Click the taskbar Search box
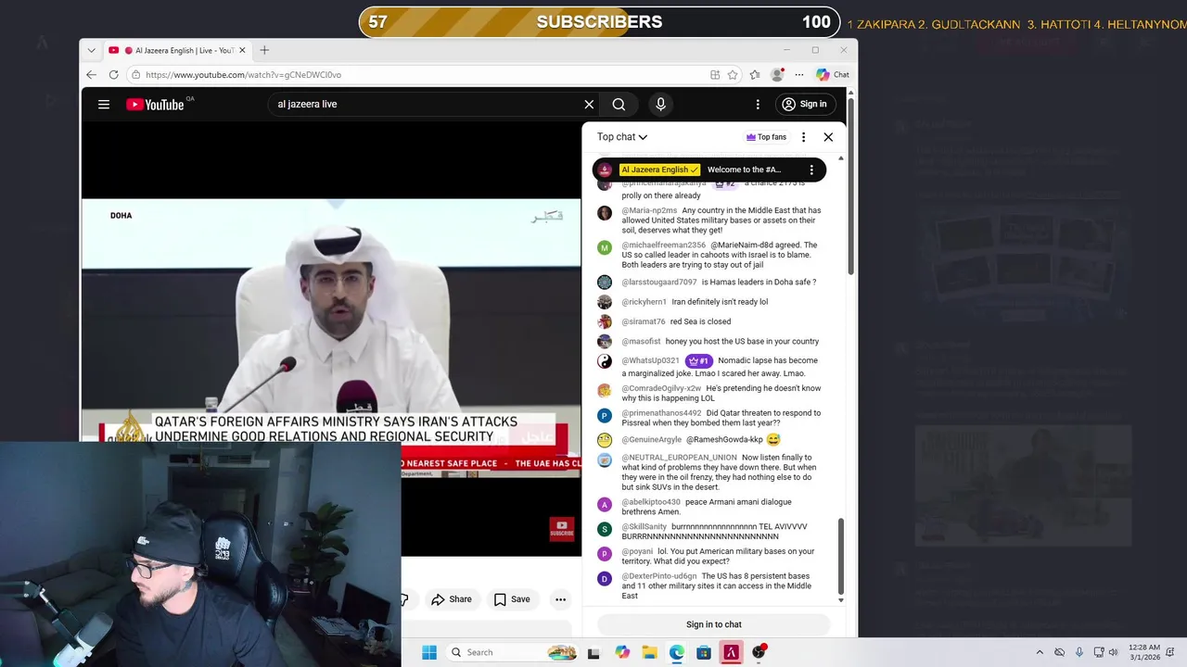 pyautogui.click(x=510, y=652)
